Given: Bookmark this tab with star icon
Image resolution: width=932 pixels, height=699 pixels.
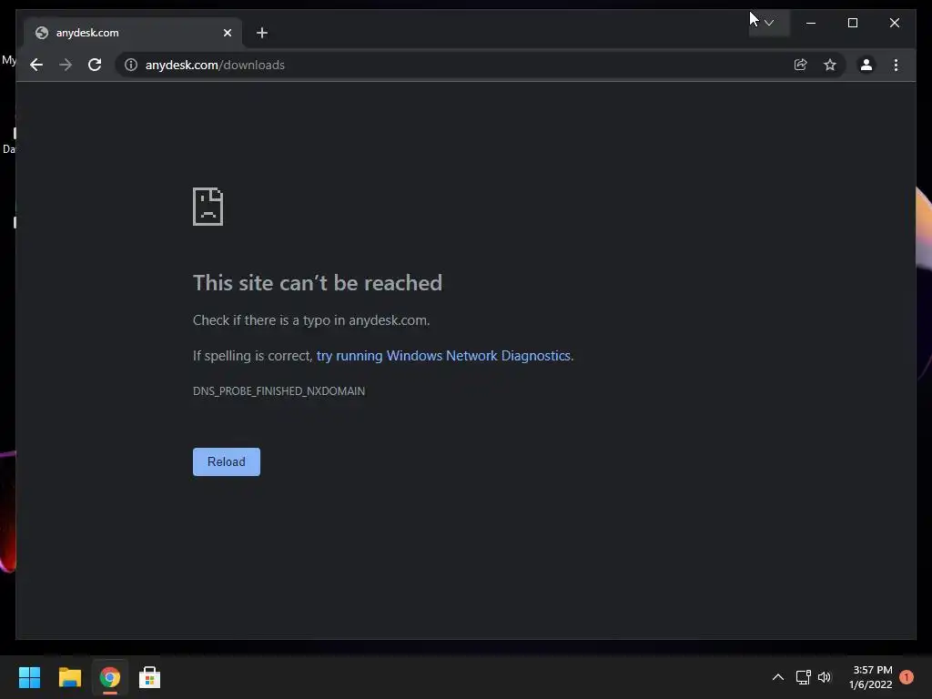Looking at the screenshot, I should [830, 65].
